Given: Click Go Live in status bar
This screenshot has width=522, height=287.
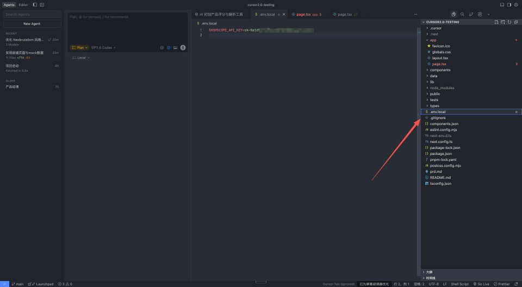Looking at the screenshot, I should click(482, 284).
